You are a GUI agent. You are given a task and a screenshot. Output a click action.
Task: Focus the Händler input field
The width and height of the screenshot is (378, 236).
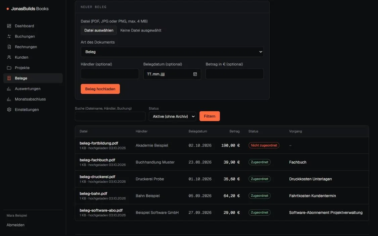click(110, 74)
